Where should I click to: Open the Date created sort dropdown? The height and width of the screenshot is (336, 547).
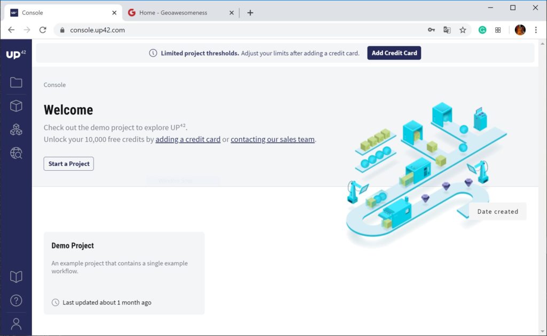[x=497, y=211]
